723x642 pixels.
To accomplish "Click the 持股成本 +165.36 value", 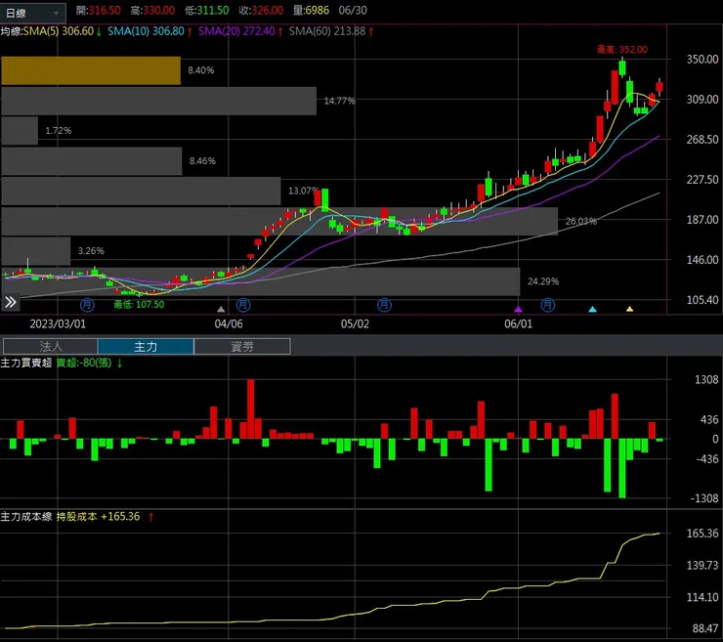I will point(99,517).
